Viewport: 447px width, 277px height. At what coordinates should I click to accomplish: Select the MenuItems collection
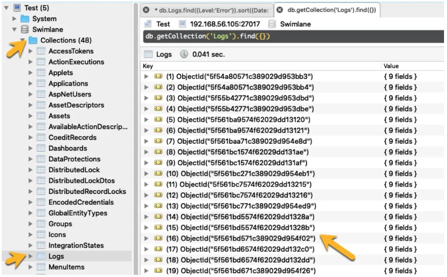[66, 267]
